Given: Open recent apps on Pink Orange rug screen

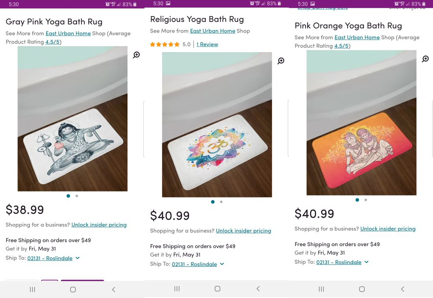Looking at the screenshot, I should (x=321, y=289).
